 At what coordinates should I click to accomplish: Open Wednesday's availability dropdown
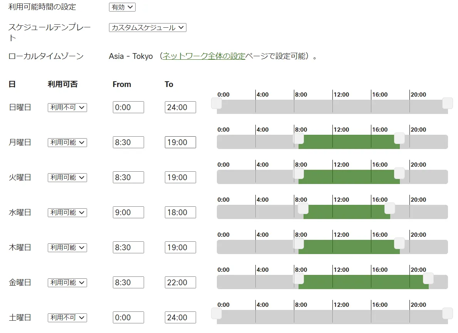pos(67,213)
